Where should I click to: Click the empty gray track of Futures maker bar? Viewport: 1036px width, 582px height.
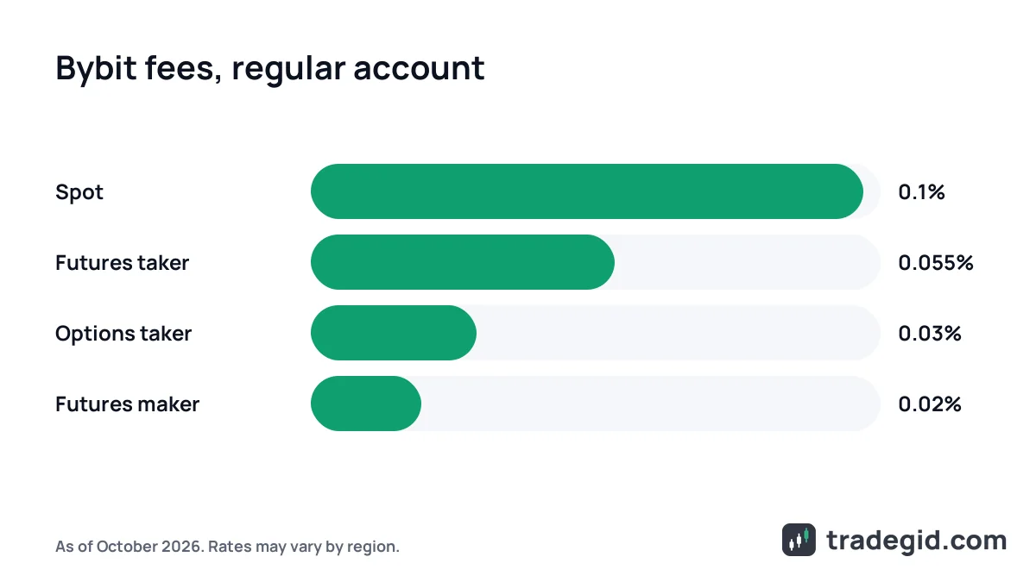[x=651, y=404]
